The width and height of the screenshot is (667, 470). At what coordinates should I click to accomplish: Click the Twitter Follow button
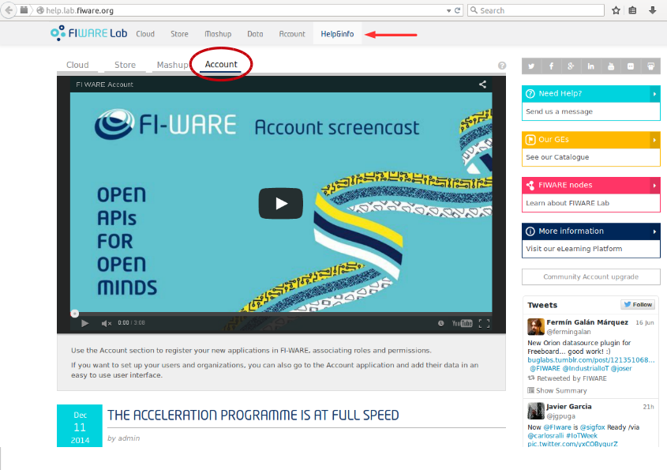(x=638, y=304)
